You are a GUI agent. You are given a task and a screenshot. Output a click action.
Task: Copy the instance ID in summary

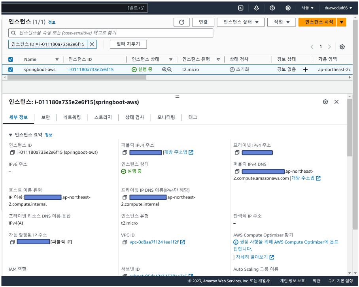pos(12,153)
